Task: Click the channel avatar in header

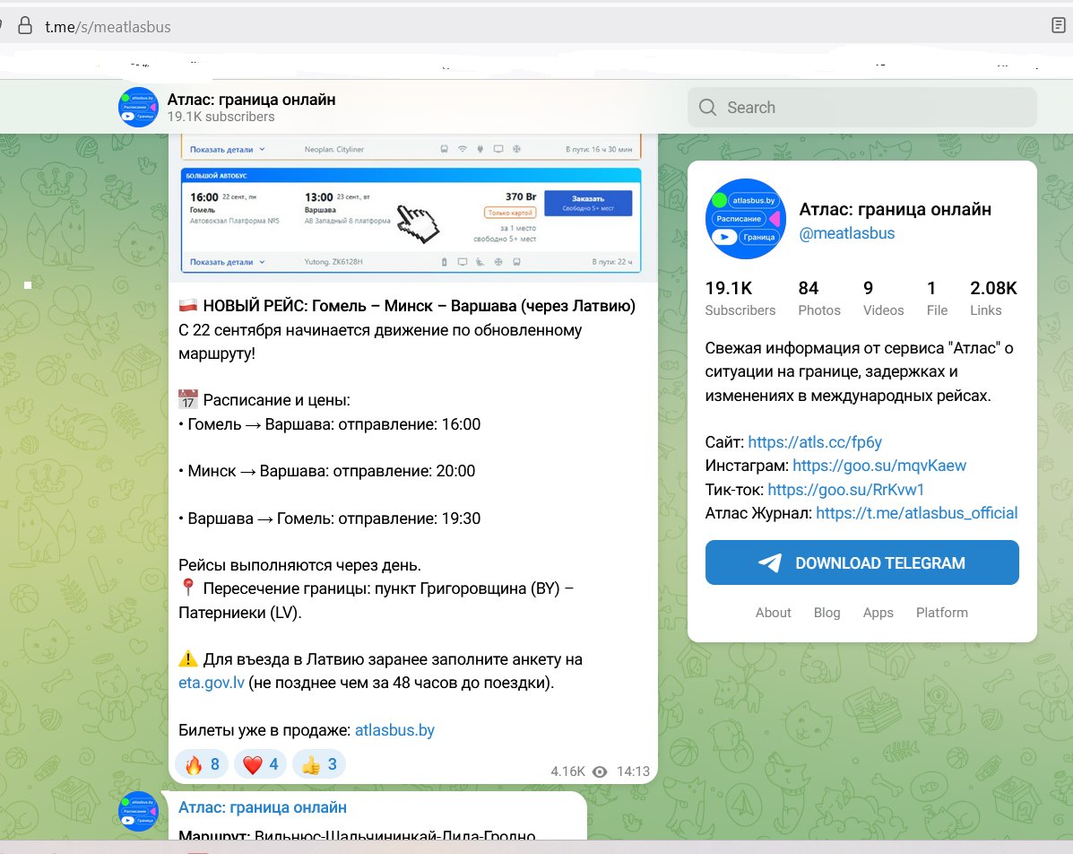Action: coord(138,107)
